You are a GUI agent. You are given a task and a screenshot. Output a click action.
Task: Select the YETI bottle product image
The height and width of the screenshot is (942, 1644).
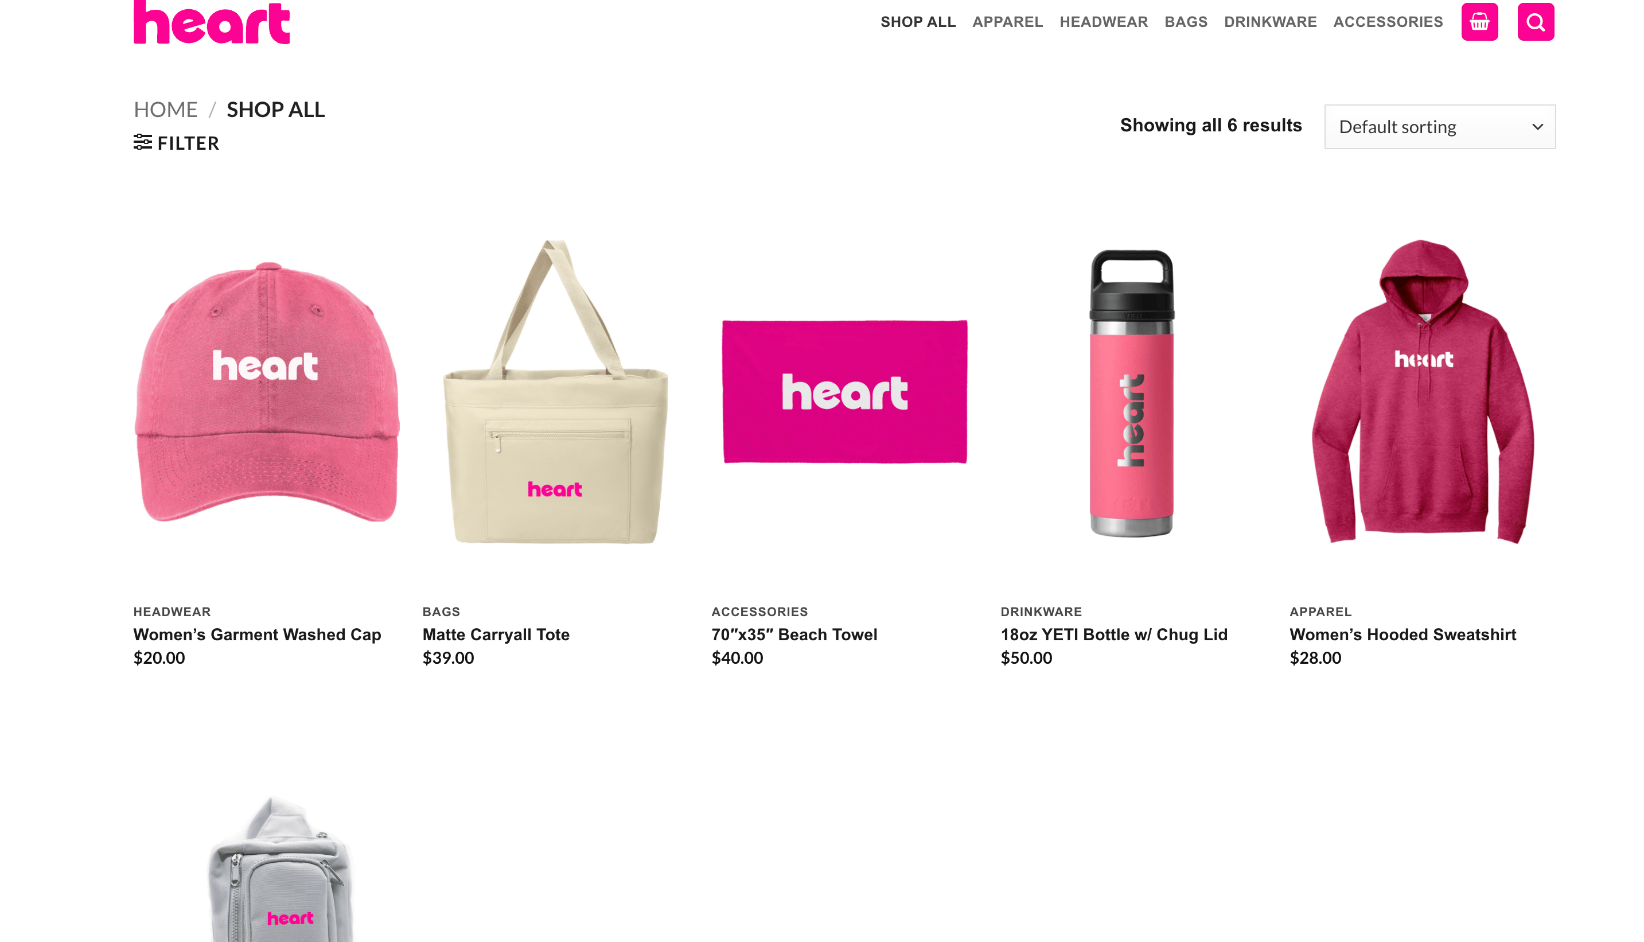pyautogui.click(x=1132, y=394)
